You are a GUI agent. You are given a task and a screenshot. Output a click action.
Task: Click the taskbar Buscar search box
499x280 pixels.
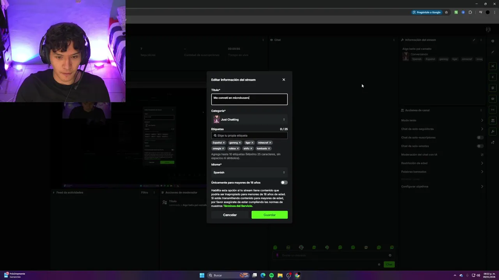tap(228, 275)
